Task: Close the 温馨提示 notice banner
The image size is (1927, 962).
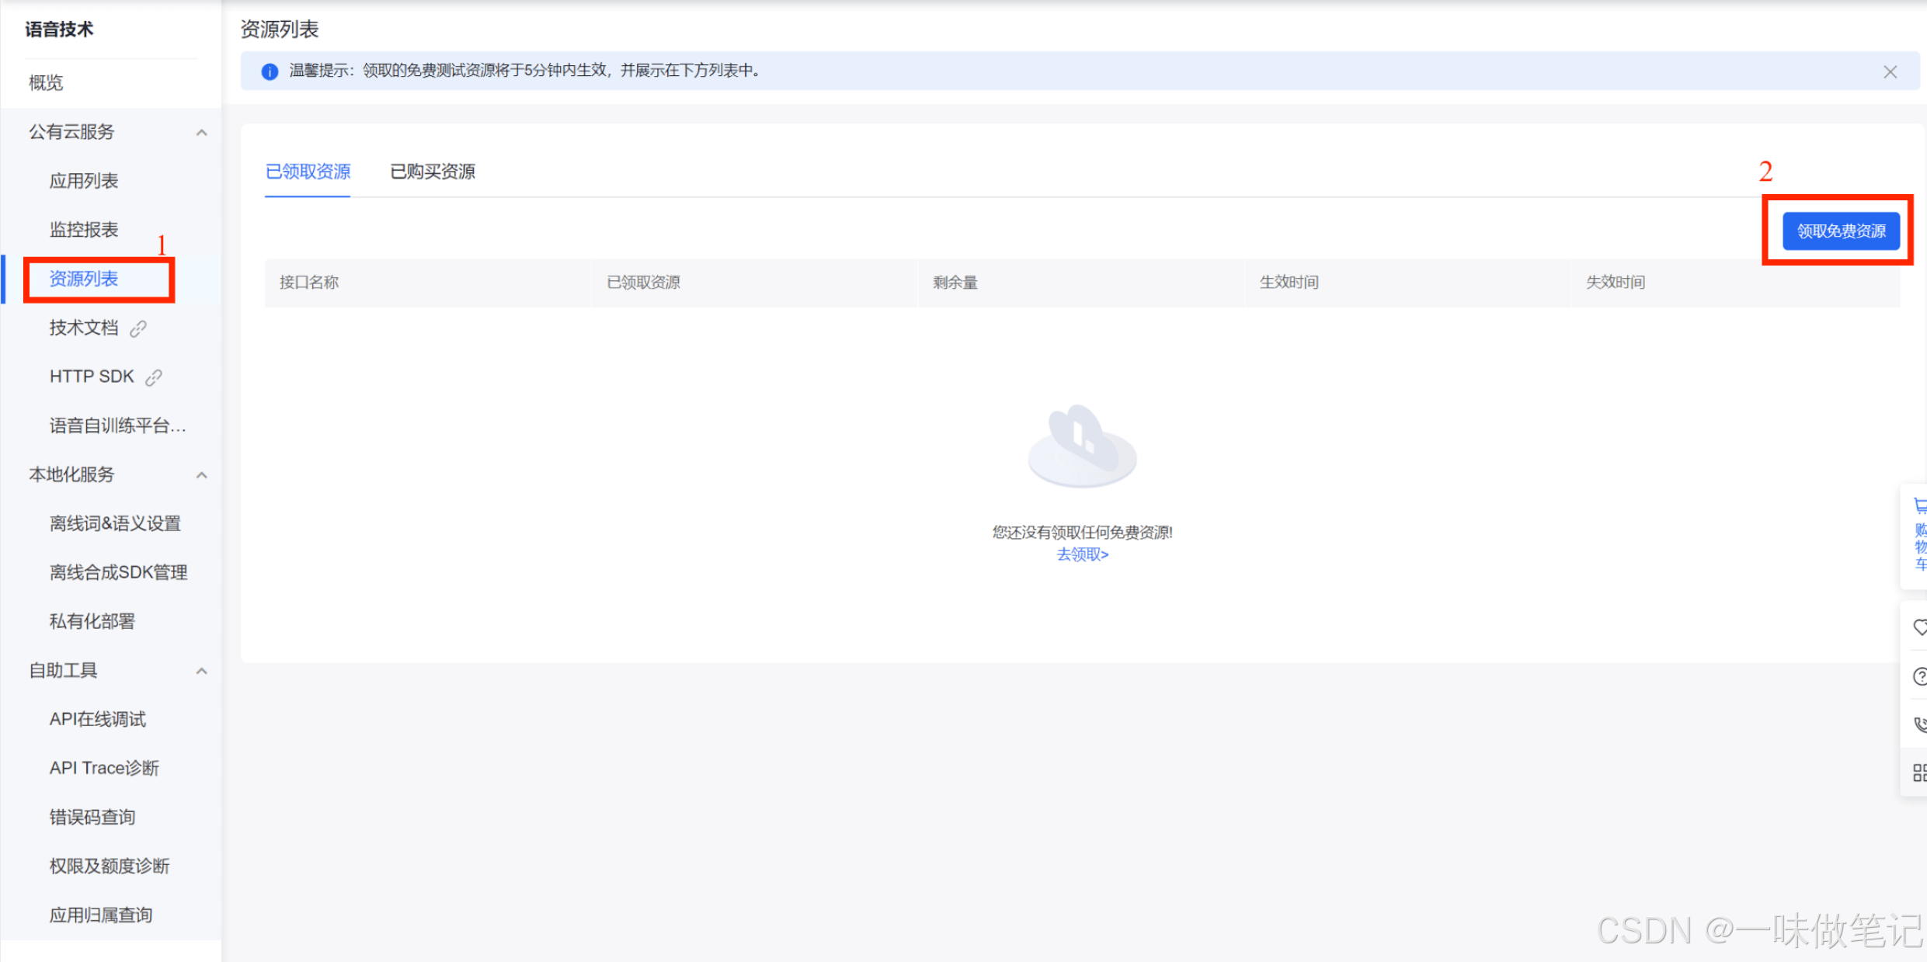Action: 1890,71
